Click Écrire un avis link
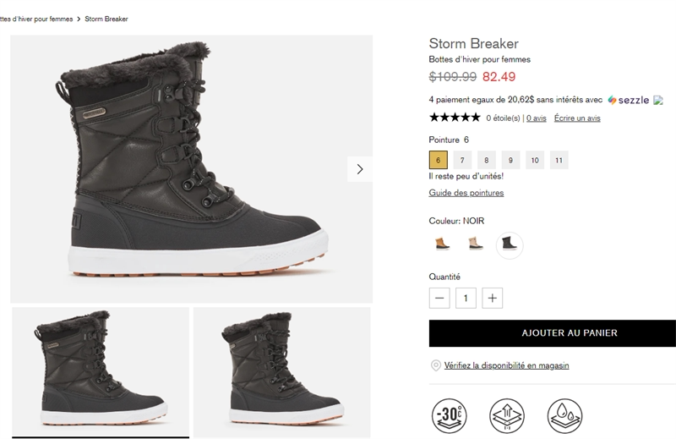 tap(577, 118)
